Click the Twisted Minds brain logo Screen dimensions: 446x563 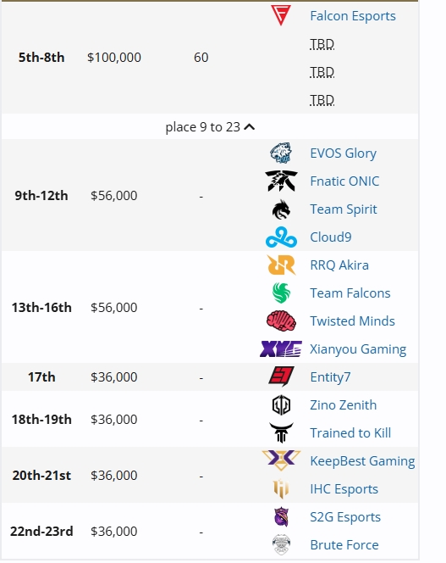281,321
